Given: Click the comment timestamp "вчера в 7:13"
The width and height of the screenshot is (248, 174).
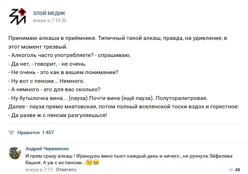Looking at the screenshot, I should pos(39,170).
